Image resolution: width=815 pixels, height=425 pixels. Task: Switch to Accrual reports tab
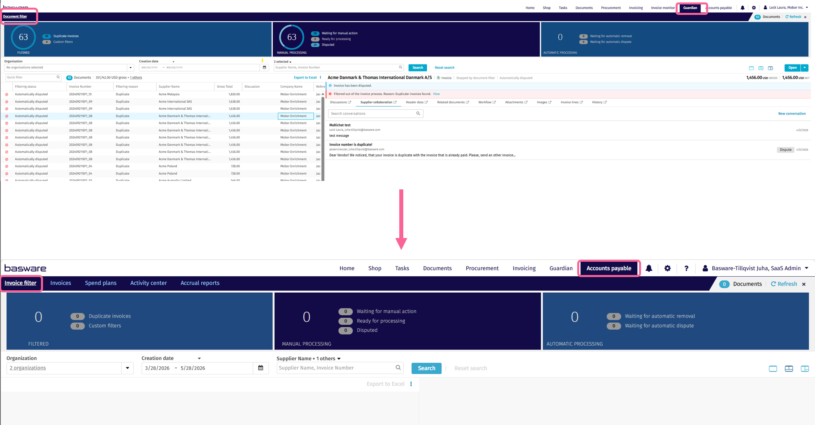[200, 283]
